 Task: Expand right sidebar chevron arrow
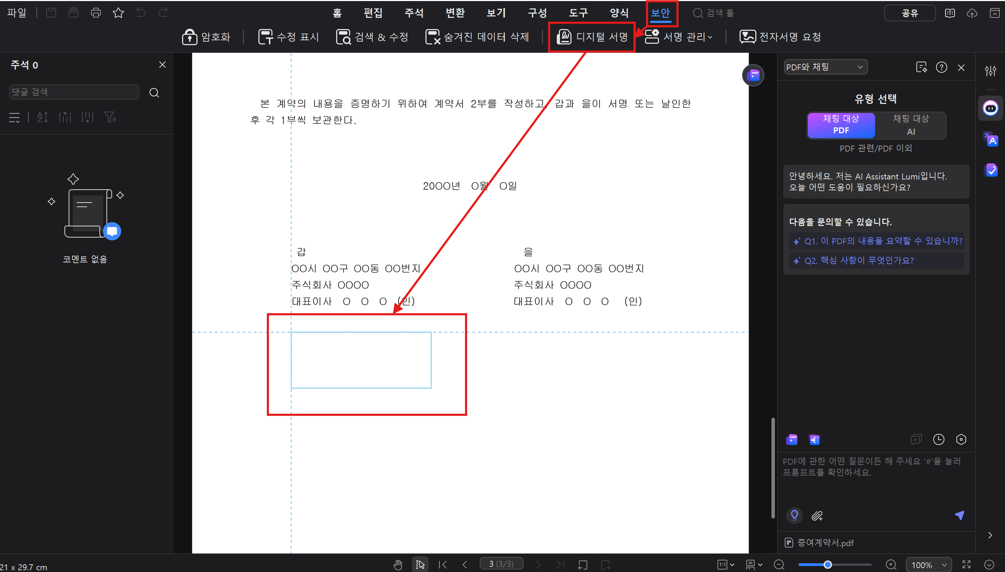[x=990, y=535]
